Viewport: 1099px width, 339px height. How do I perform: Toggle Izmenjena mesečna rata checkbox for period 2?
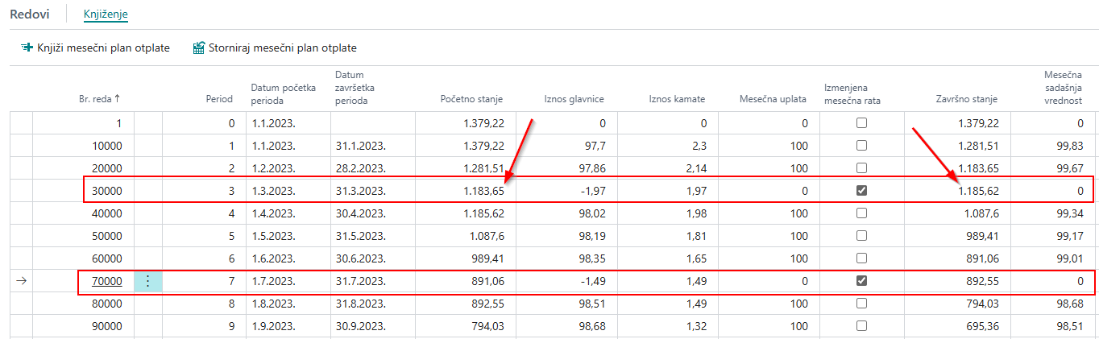coord(862,168)
